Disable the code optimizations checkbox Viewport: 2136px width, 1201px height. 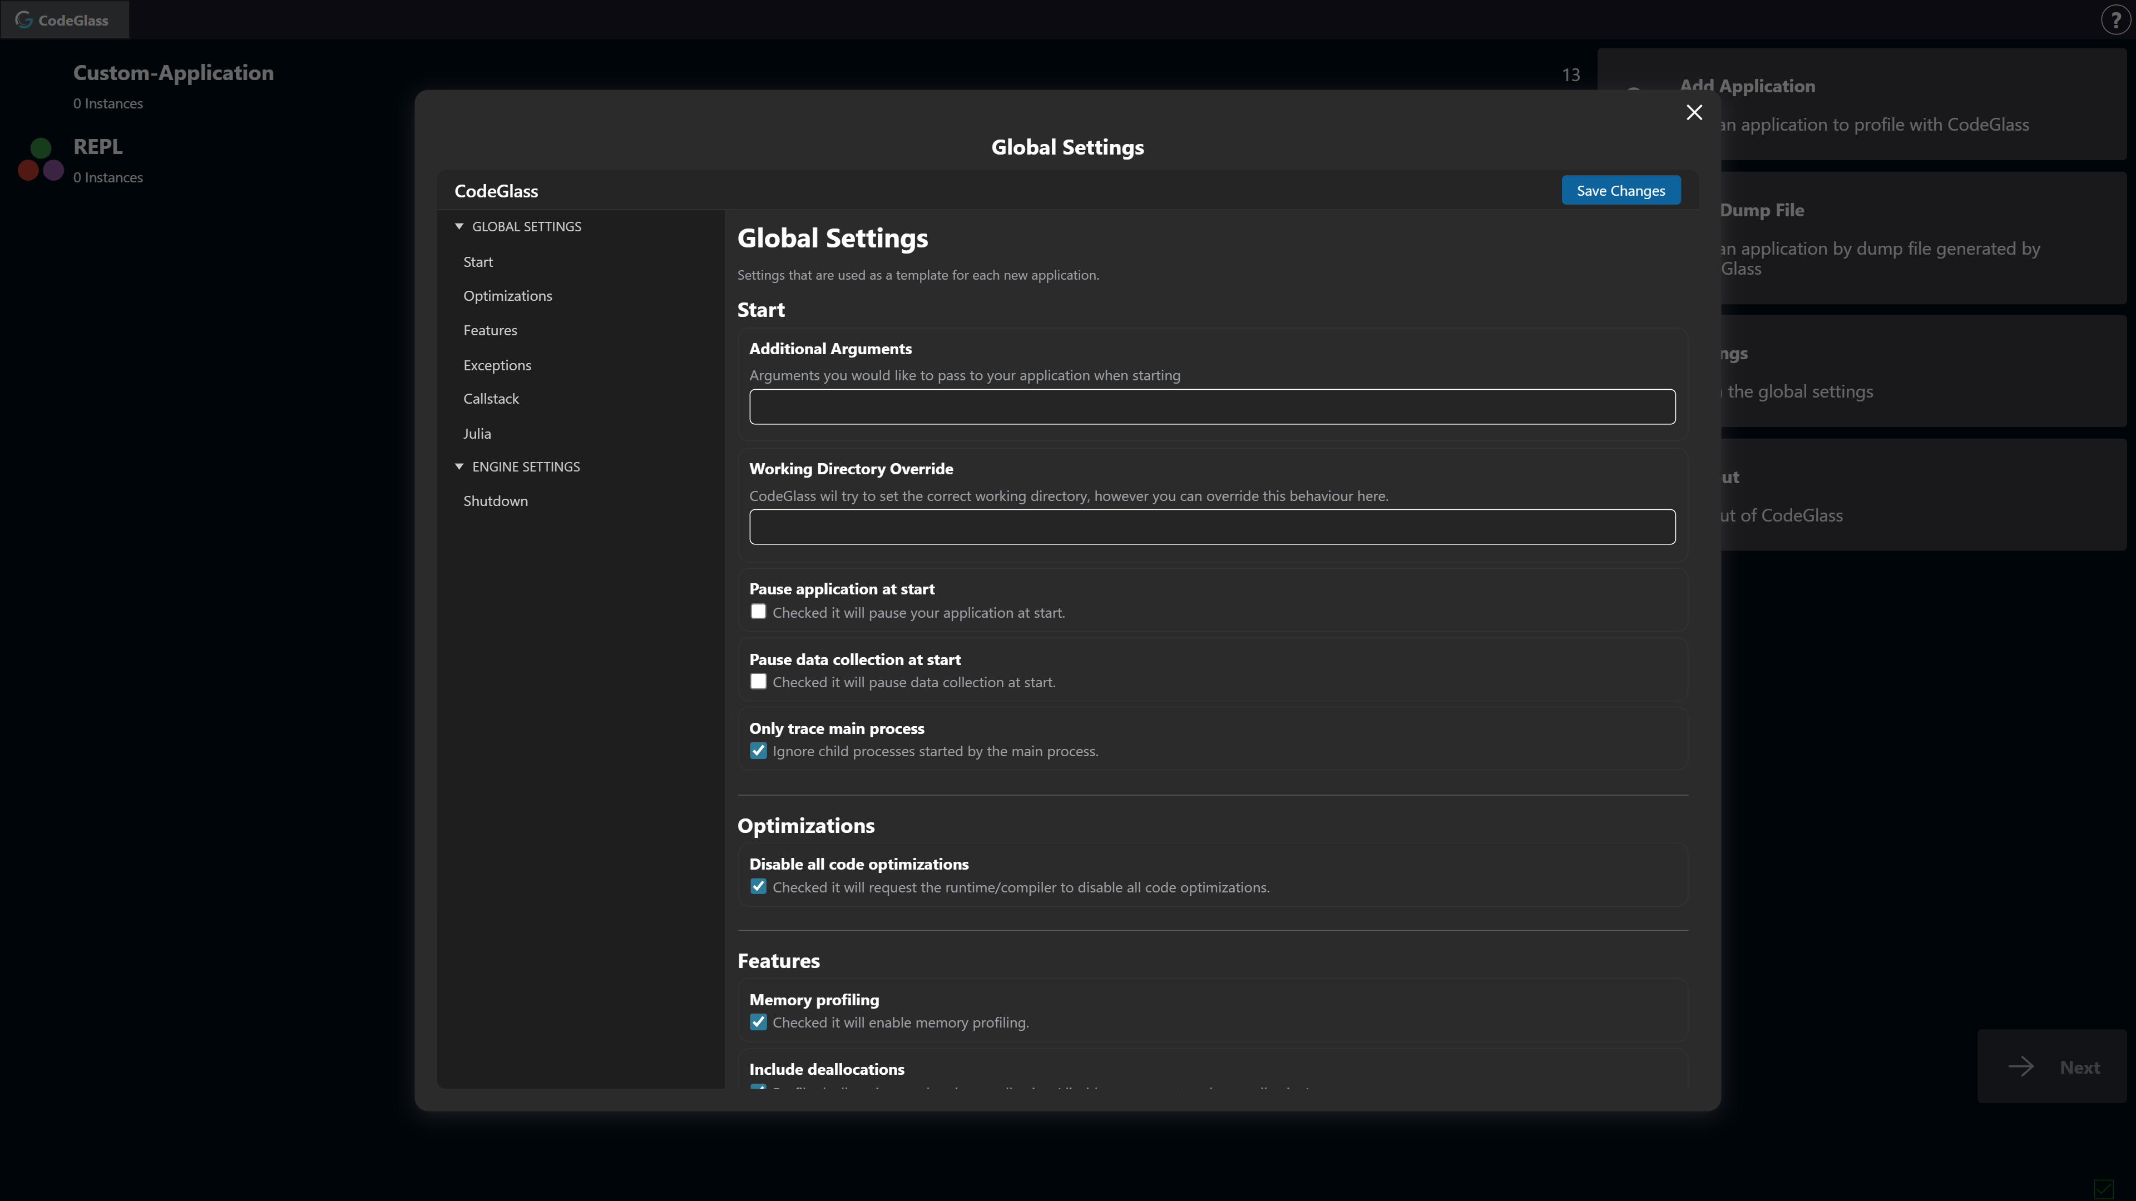click(x=758, y=887)
